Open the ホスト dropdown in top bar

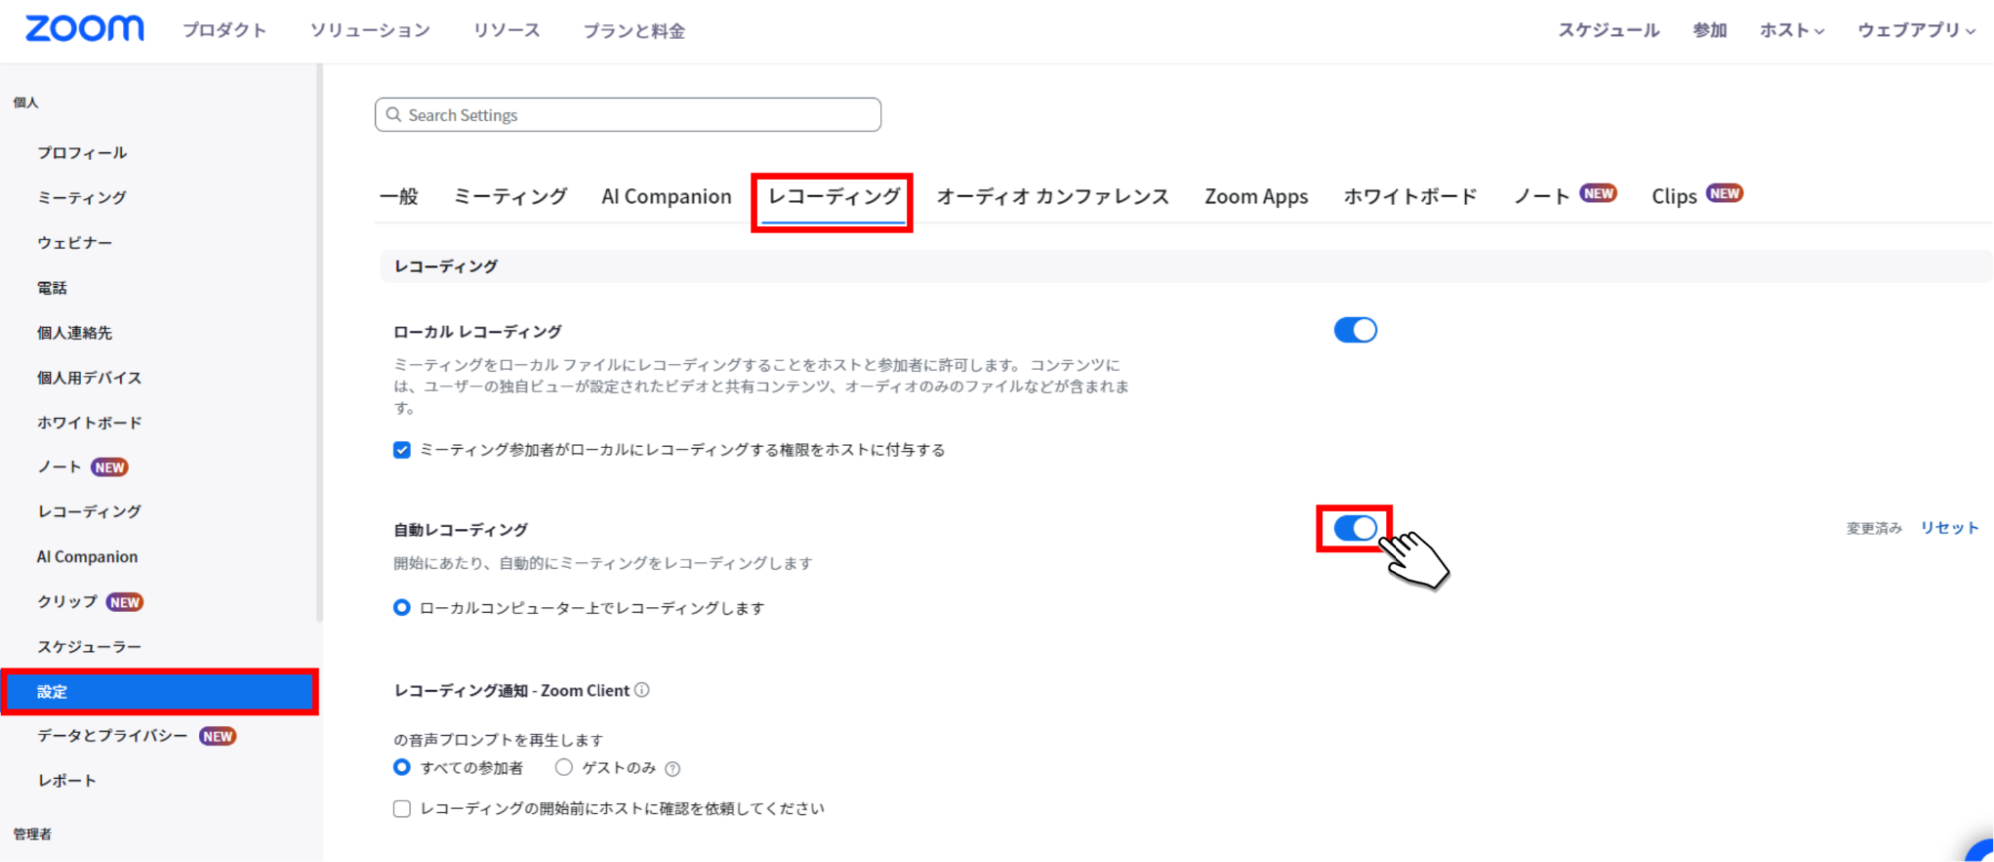click(x=1792, y=30)
